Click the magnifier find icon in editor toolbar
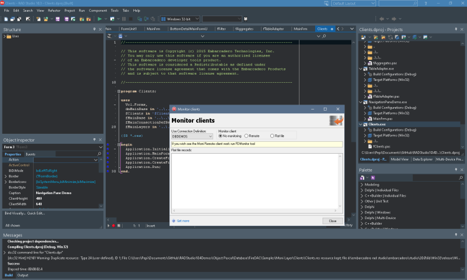 pyautogui.click(x=324, y=36)
